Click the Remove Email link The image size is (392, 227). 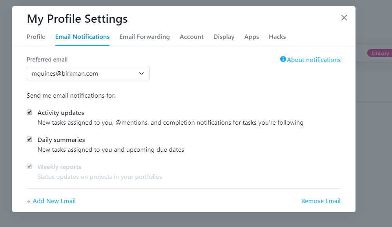(x=321, y=201)
